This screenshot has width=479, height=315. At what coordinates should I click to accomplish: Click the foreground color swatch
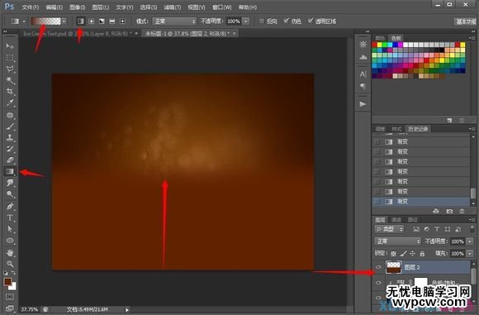[x=7, y=282]
